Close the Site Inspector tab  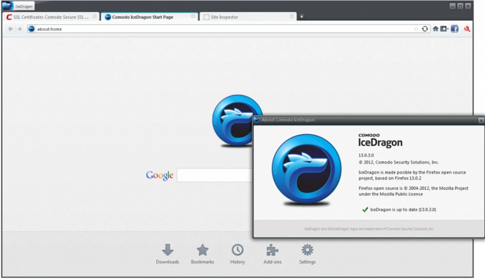(x=292, y=17)
